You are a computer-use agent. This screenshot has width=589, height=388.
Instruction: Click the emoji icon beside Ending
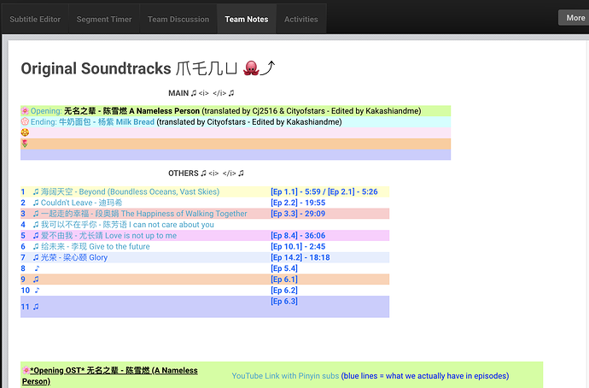click(x=25, y=122)
